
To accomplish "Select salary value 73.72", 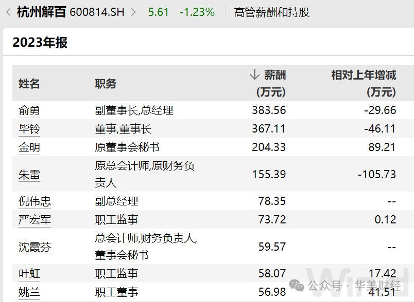I will (272, 220).
